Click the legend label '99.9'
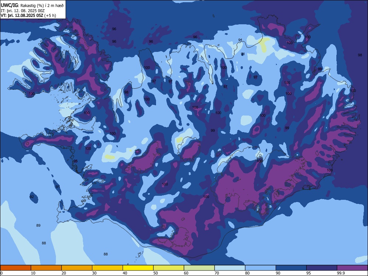This screenshot has height=276, width=368. pos(340,273)
